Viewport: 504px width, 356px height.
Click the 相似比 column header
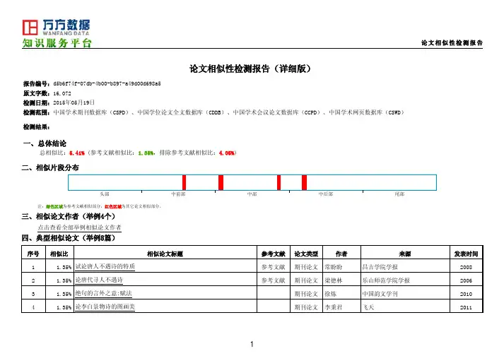[59, 254]
